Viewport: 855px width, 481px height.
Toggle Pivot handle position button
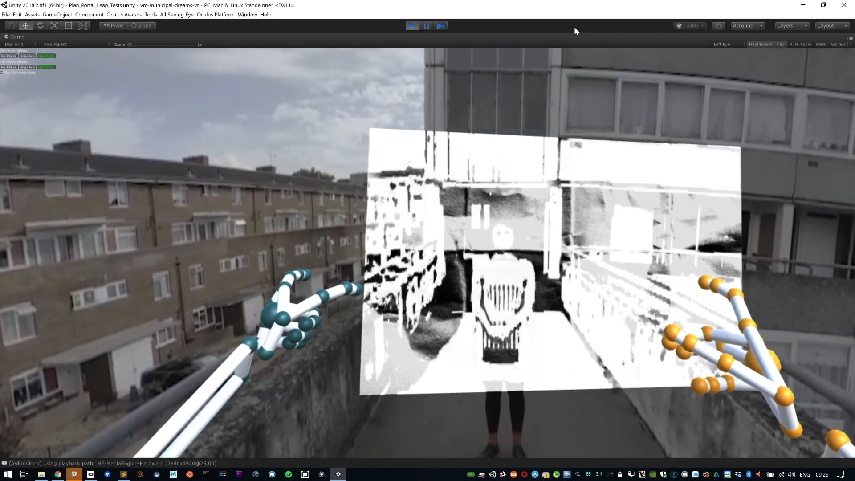tap(113, 26)
